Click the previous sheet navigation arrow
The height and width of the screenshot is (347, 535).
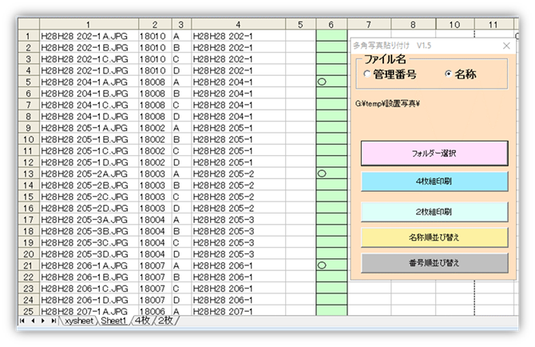click(x=32, y=321)
